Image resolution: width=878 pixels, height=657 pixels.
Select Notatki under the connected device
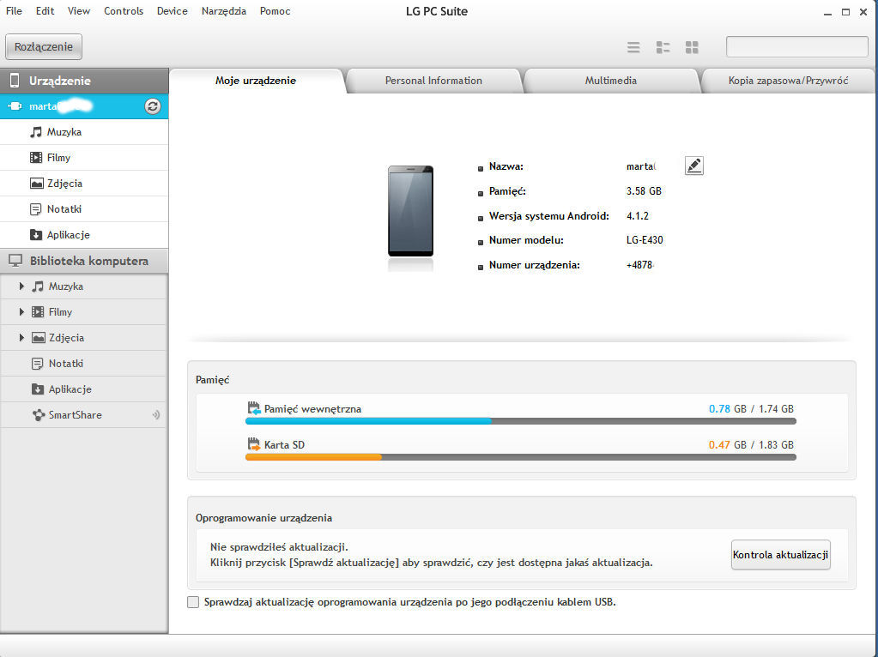point(84,209)
